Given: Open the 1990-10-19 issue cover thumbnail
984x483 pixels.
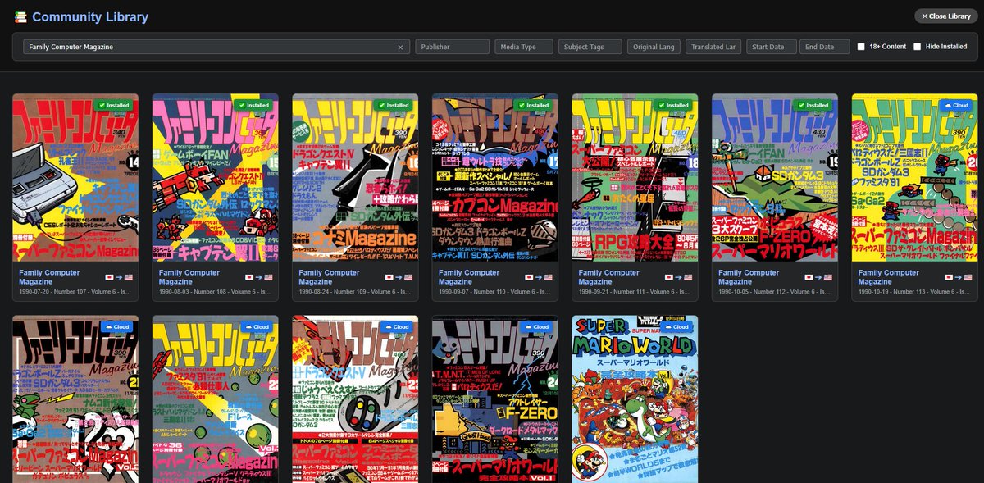Looking at the screenshot, I should pos(915,177).
